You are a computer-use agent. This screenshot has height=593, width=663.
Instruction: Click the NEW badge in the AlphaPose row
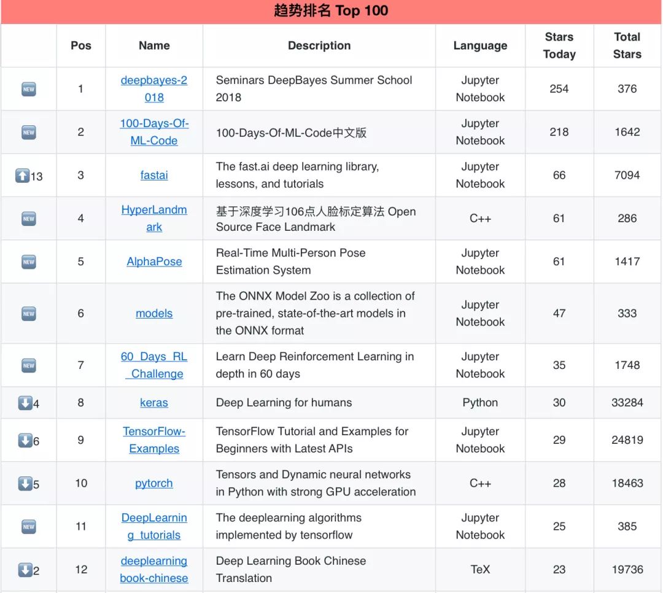29,262
